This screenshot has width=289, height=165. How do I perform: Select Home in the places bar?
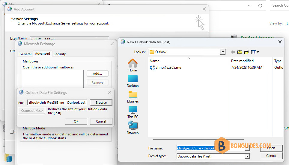[133, 65]
